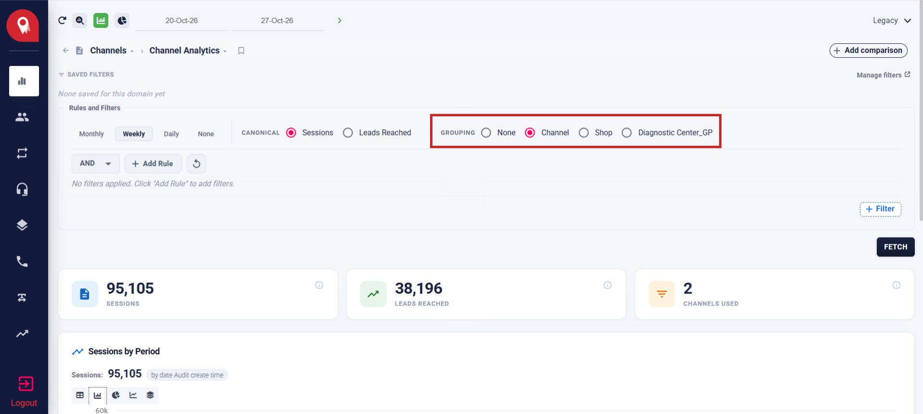
Task: Reset the filter rules with undo icon
Action: (x=196, y=163)
